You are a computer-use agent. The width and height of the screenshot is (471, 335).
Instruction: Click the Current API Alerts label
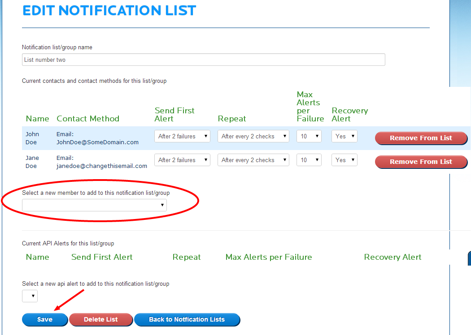pos(68,243)
